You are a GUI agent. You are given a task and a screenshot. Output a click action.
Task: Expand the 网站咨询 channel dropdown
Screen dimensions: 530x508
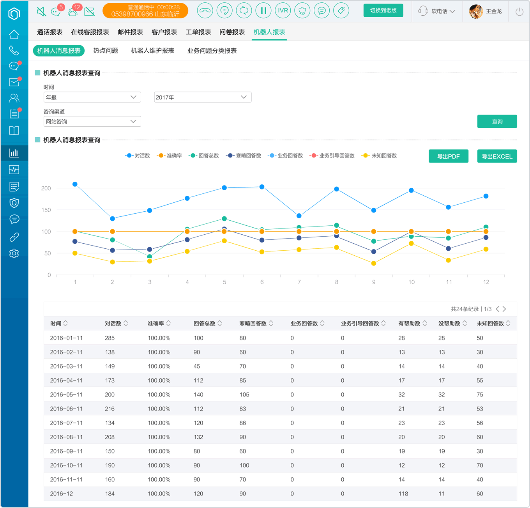92,121
